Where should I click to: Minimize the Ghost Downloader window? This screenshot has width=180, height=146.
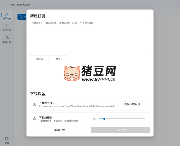coord(158,3)
